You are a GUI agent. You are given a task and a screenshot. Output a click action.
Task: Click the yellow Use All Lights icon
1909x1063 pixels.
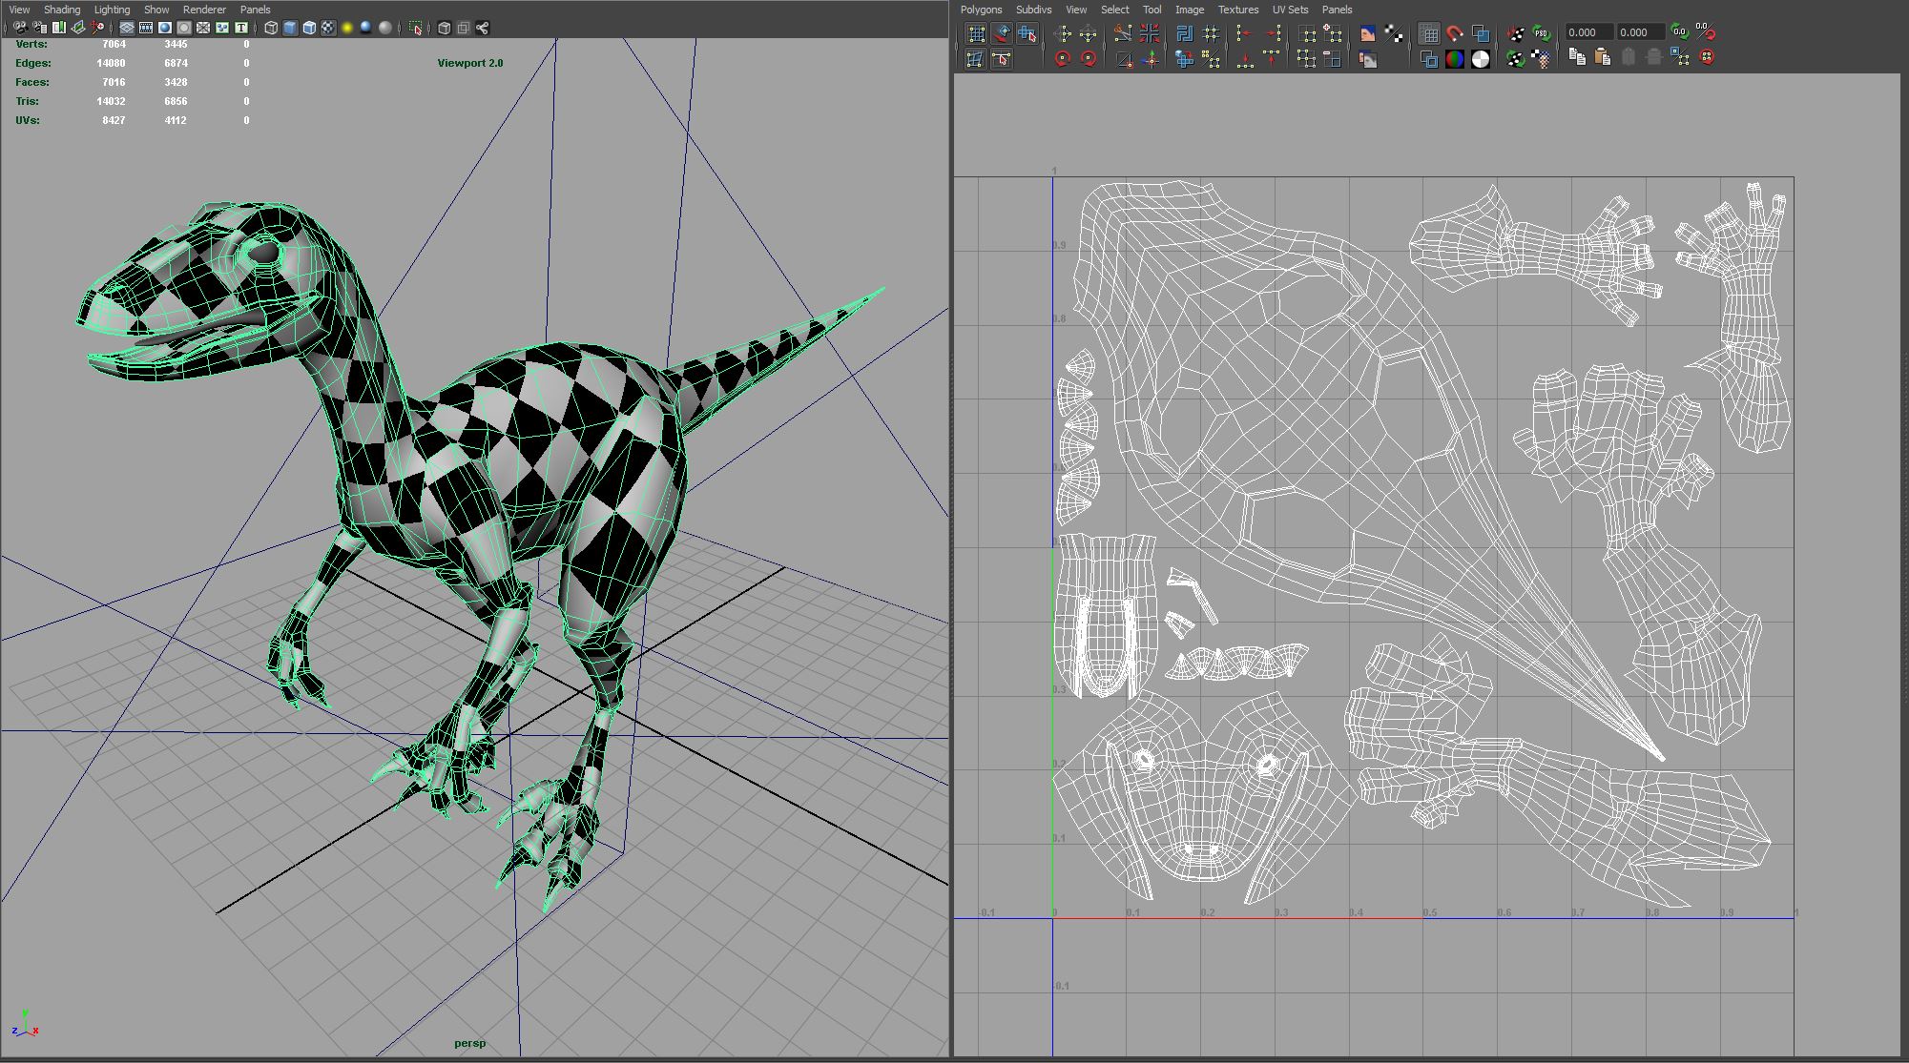coord(347,29)
